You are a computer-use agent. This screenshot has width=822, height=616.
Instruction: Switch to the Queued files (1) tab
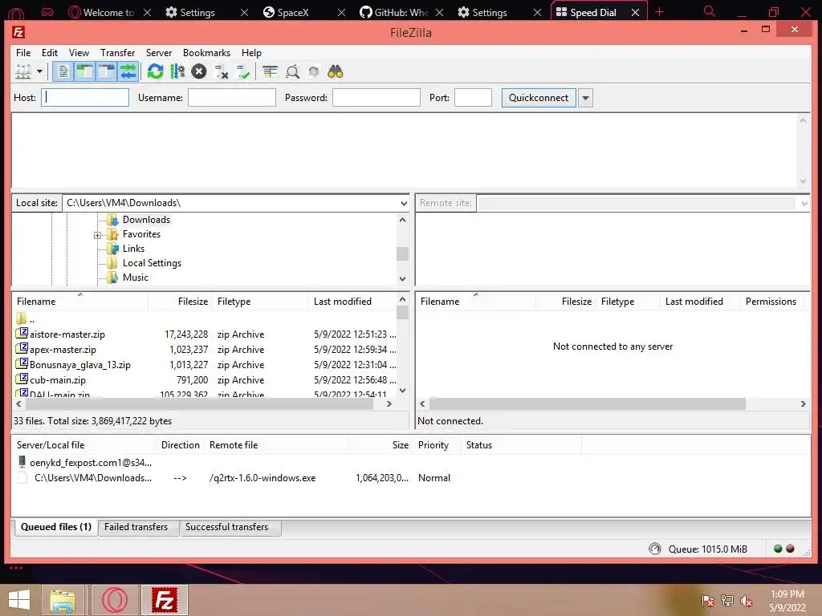pos(56,527)
